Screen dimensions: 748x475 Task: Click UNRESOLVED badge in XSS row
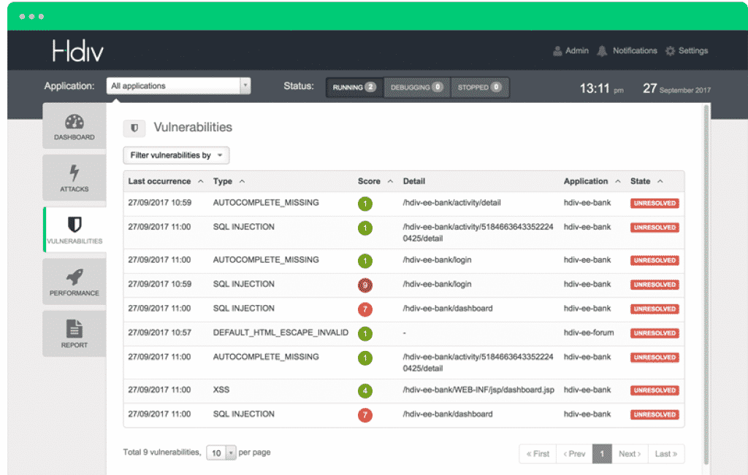pyautogui.click(x=654, y=390)
